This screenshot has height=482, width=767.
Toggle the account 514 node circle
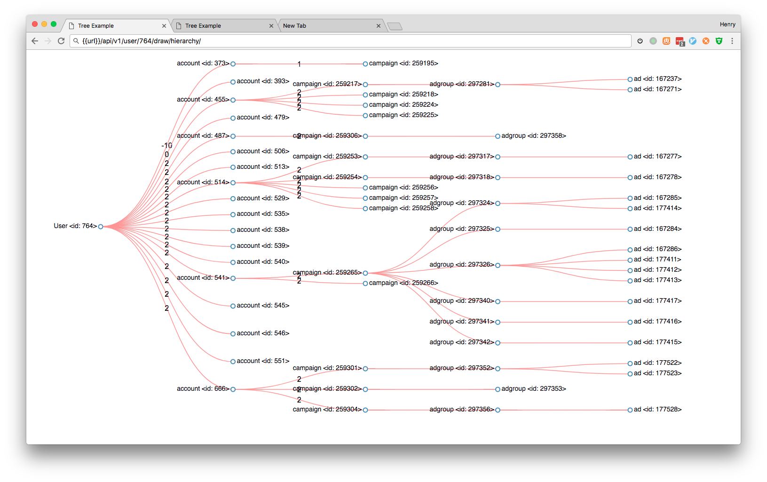pos(233,183)
